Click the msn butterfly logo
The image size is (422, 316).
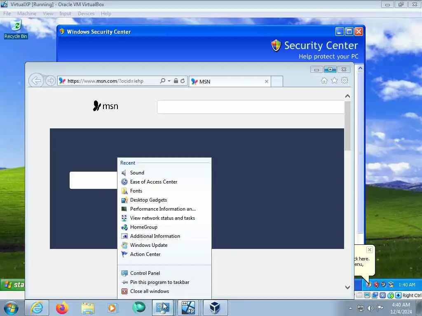point(105,106)
